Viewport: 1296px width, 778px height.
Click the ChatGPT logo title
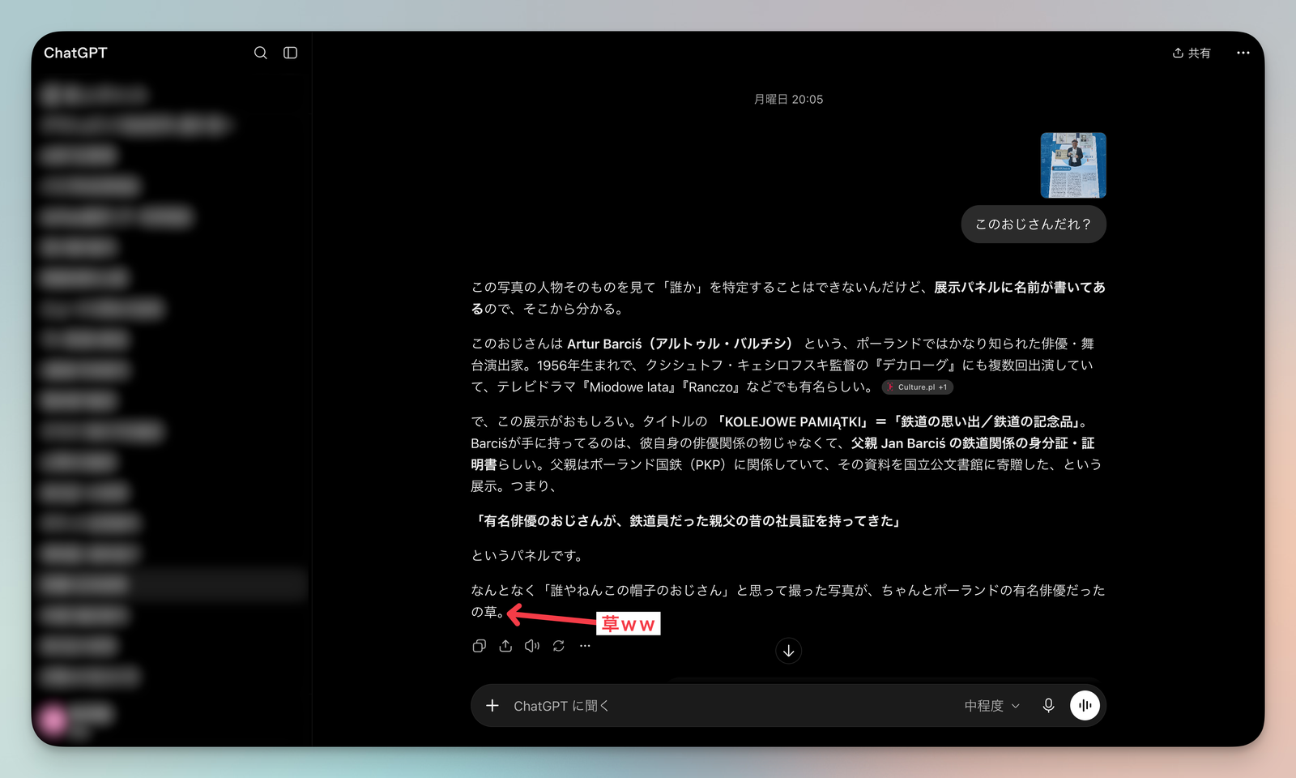click(x=75, y=53)
